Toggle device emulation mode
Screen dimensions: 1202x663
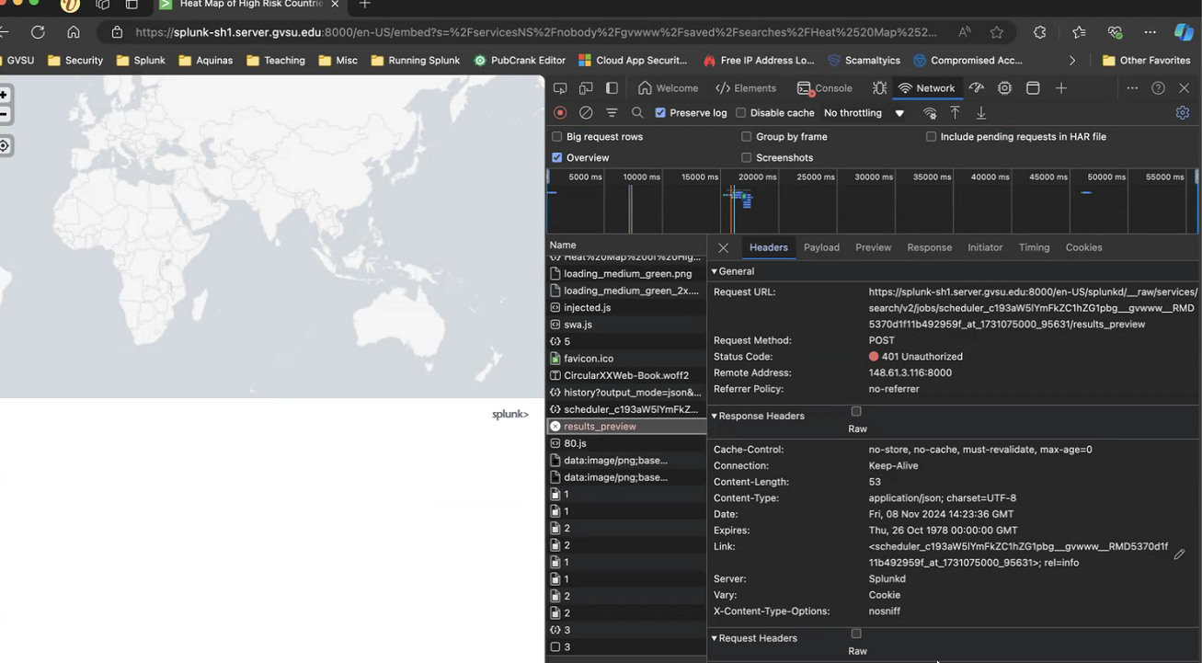point(586,87)
